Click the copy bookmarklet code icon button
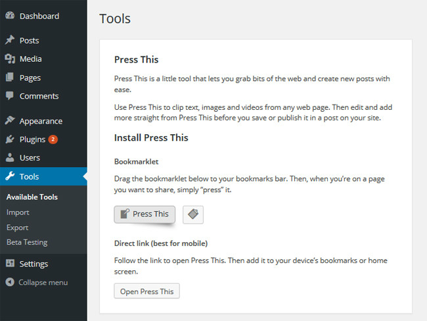This screenshot has width=427, height=321. click(193, 214)
